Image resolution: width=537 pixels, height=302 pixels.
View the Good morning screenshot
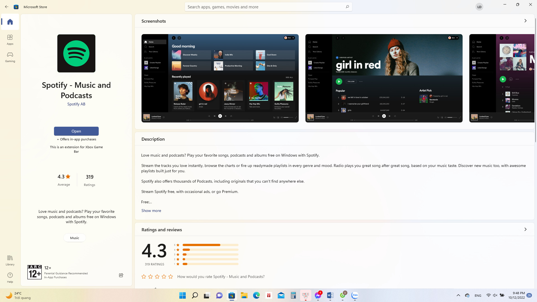(220, 78)
